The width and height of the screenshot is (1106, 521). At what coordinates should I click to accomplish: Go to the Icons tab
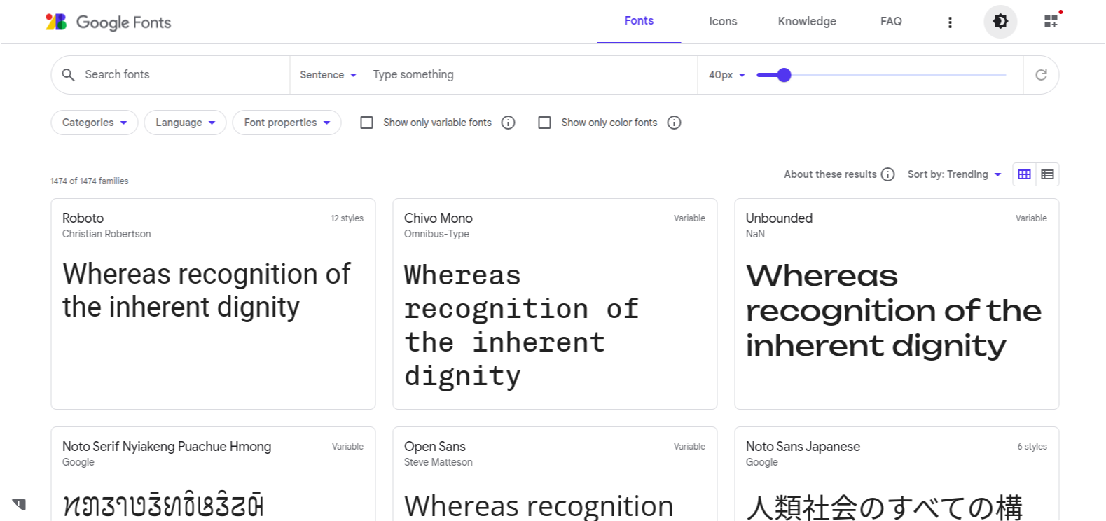[723, 22]
